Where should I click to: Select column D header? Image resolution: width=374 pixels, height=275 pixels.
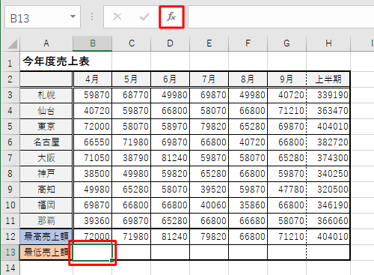point(170,43)
